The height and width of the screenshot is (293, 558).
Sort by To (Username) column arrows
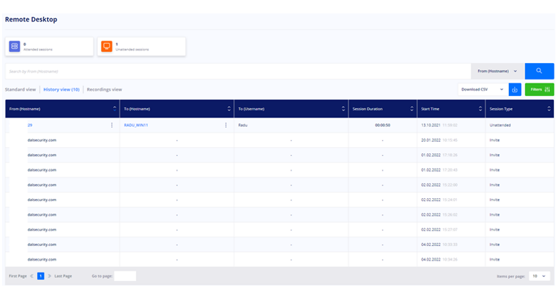point(343,109)
